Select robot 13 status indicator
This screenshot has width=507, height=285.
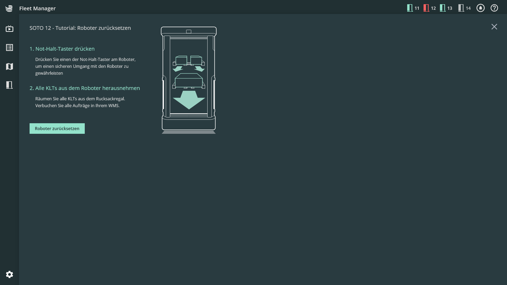(446, 8)
